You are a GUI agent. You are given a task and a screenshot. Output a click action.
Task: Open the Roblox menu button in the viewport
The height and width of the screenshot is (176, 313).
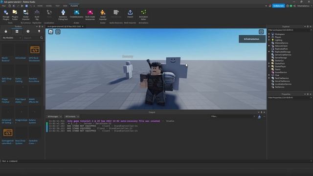click(x=51, y=32)
